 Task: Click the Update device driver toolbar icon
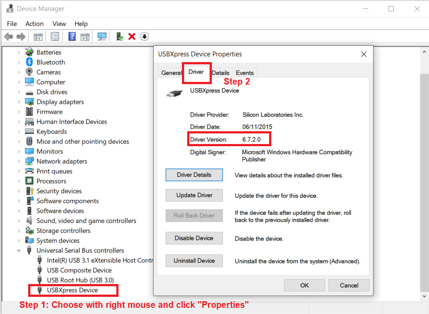tap(119, 37)
